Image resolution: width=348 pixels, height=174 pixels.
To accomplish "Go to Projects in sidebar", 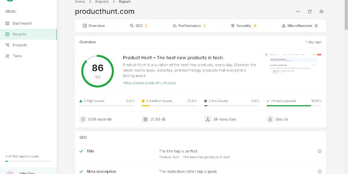I will tap(20, 45).
